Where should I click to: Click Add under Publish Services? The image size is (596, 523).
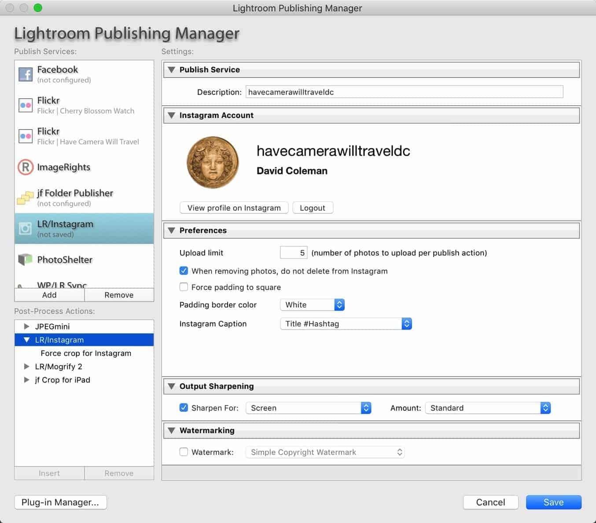pyautogui.click(x=49, y=295)
